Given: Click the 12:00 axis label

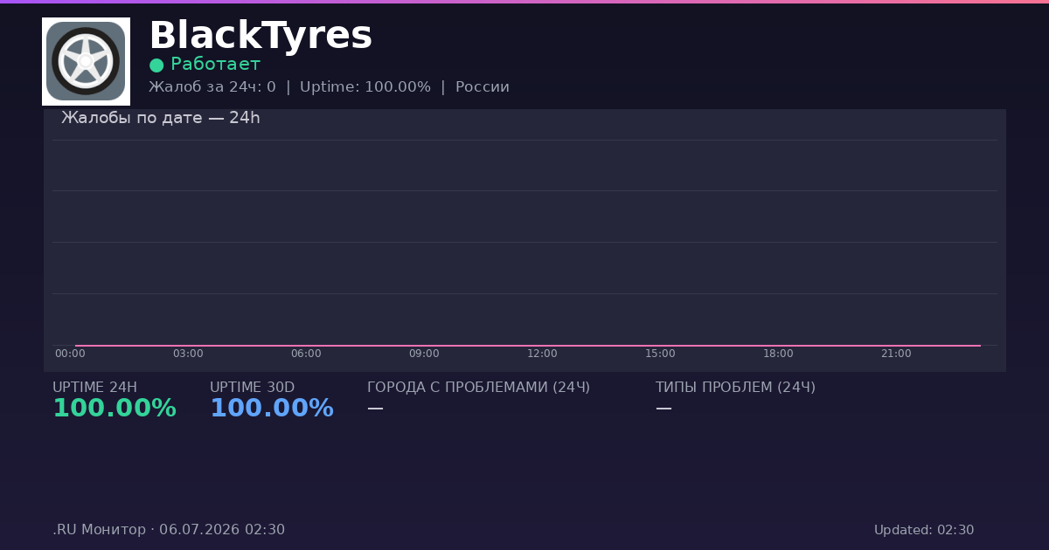Looking at the screenshot, I should coord(542,354).
